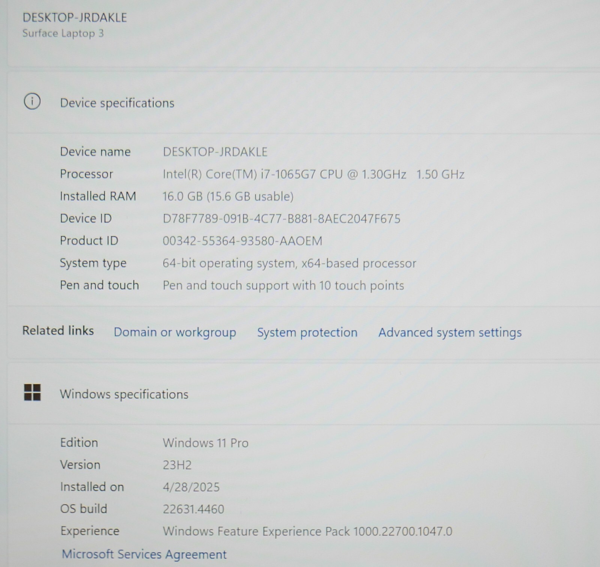Open the Microsoft Services Agreement link

coord(144,554)
